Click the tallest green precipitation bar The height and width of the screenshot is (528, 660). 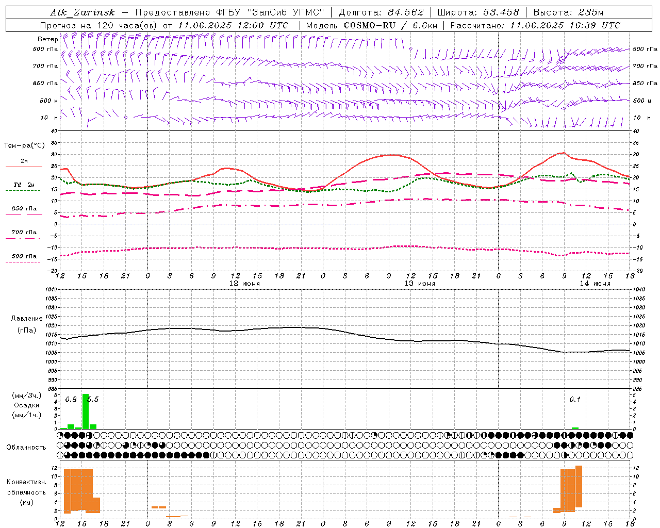[86, 411]
